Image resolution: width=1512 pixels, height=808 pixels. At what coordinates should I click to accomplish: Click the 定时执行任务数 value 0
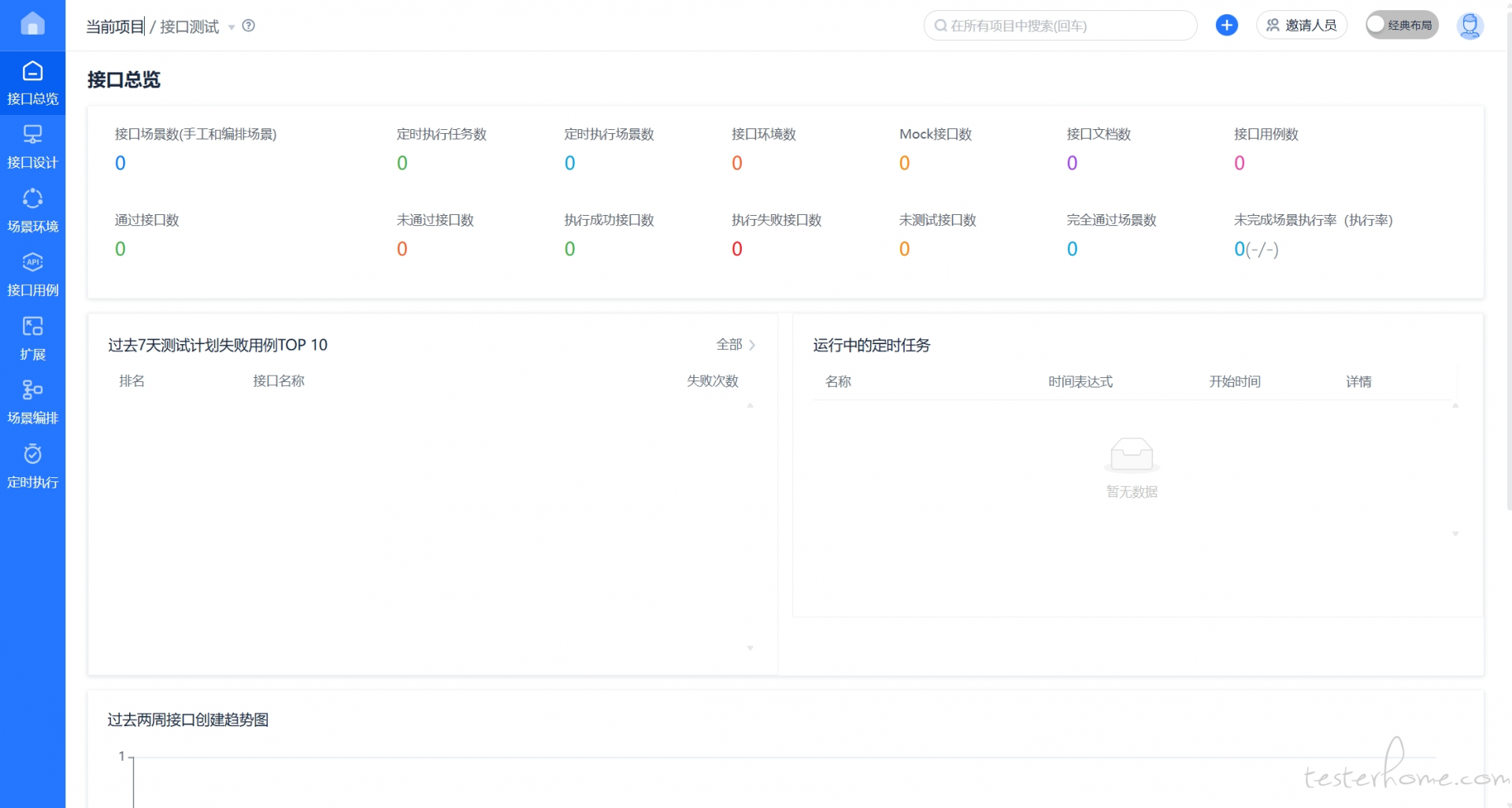click(402, 163)
